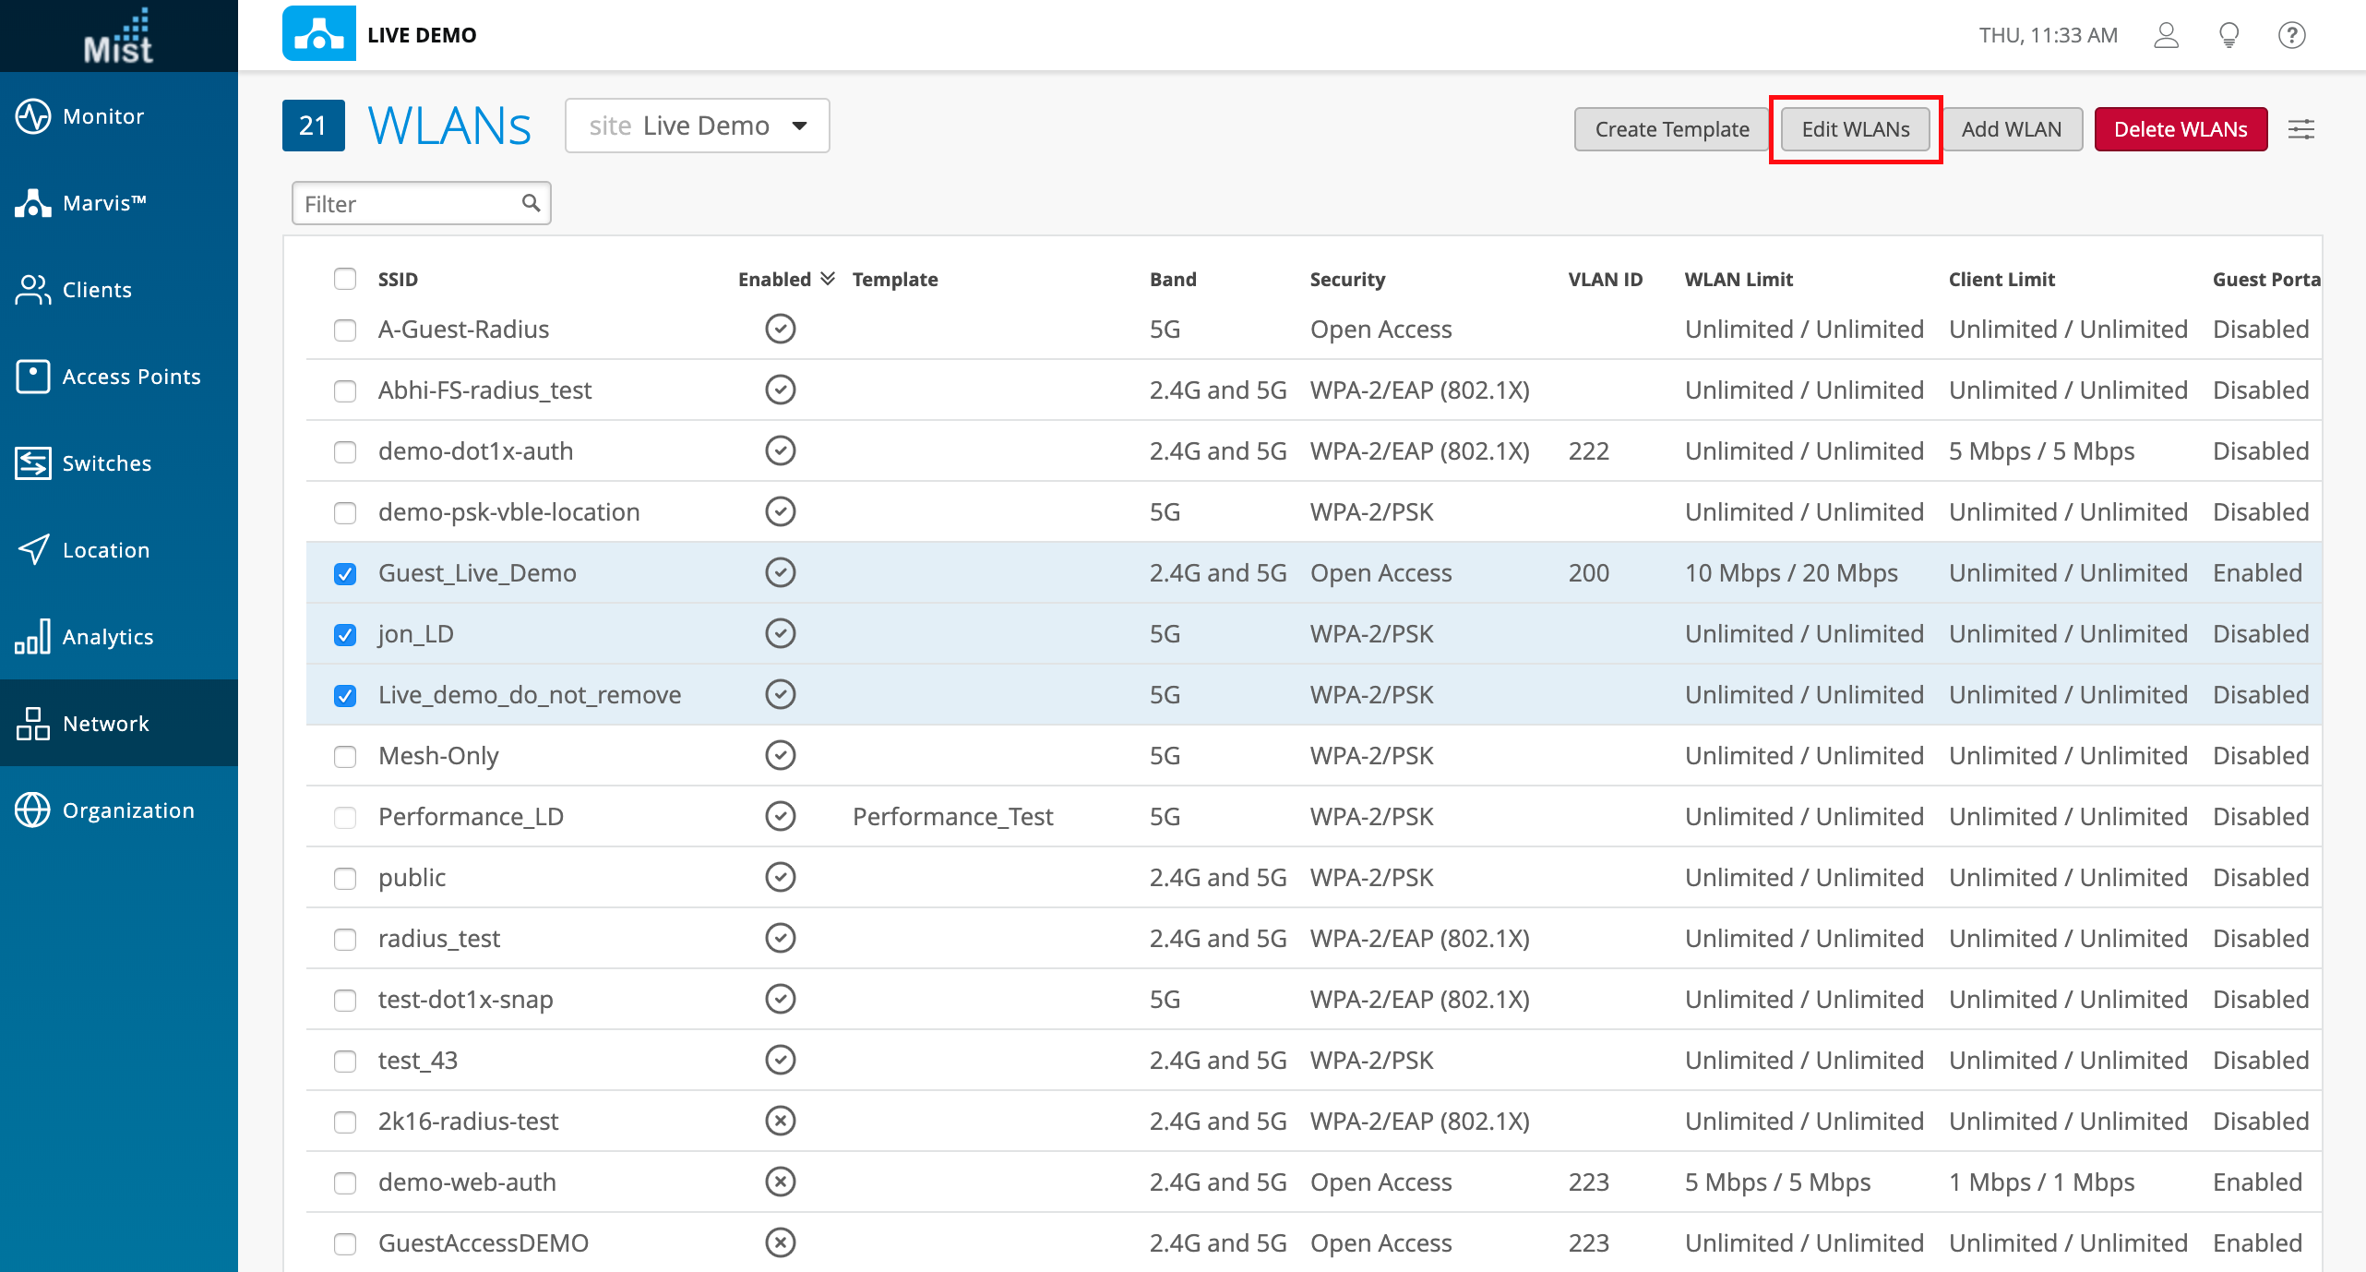Click the Marvis logo beside LIVE DEMO
Image resolution: width=2366 pixels, height=1272 pixels.
(318, 35)
